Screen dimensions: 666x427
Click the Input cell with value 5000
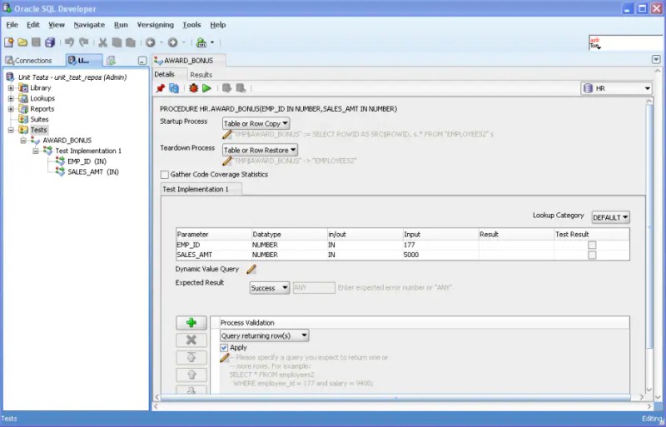pyautogui.click(x=440, y=255)
